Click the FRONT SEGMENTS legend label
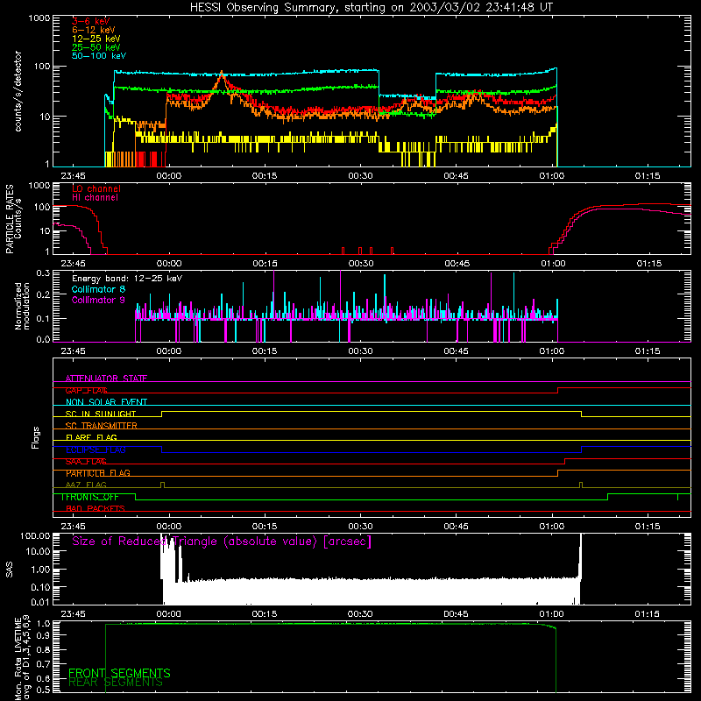 (x=119, y=673)
